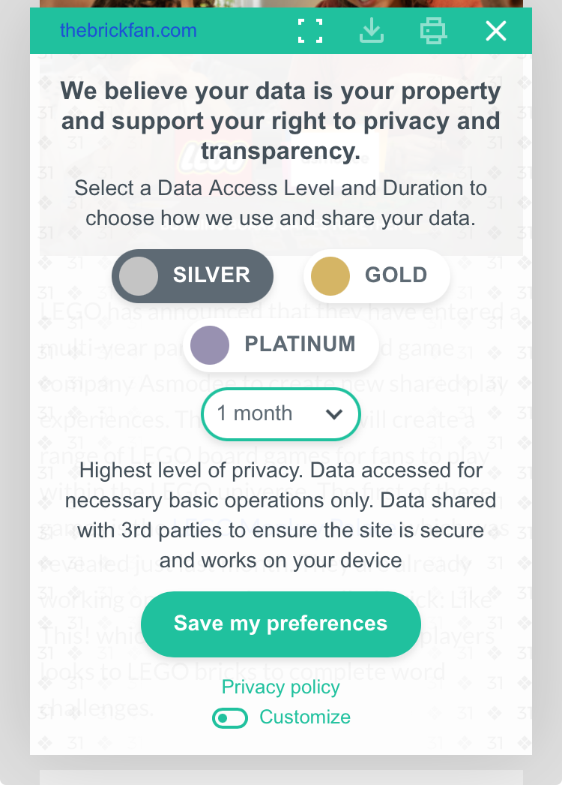Click the download consent icon
Image resolution: width=562 pixels, height=785 pixels.
pyautogui.click(x=372, y=31)
